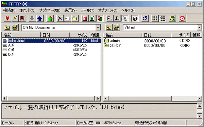Enable ASCII transfer mode (A)
Image resolution: width=204 pixels, height=127 pixels.
(85, 18)
